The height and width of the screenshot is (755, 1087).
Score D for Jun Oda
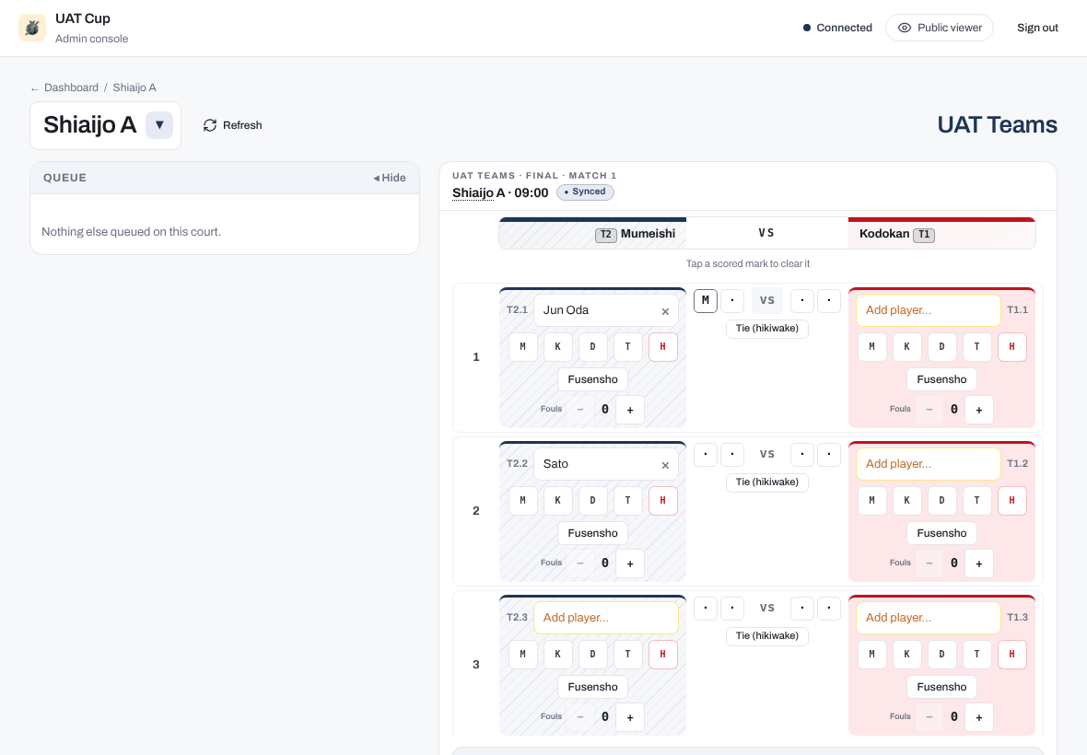tap(592, 347)
